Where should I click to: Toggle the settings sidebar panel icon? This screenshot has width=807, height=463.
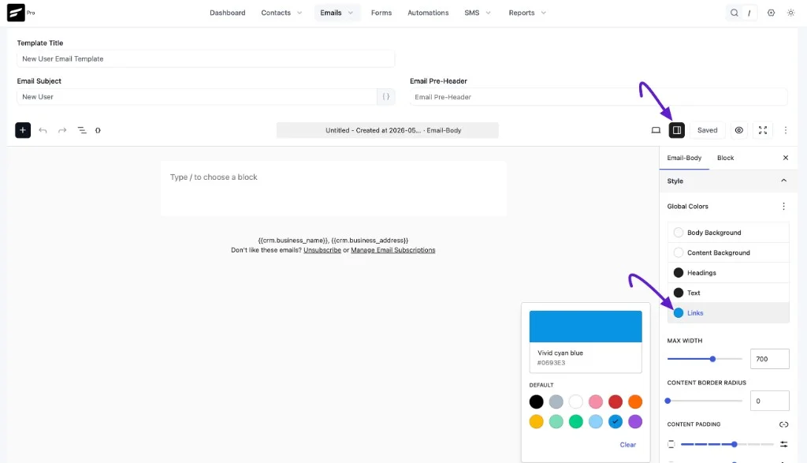coord(677,130)
